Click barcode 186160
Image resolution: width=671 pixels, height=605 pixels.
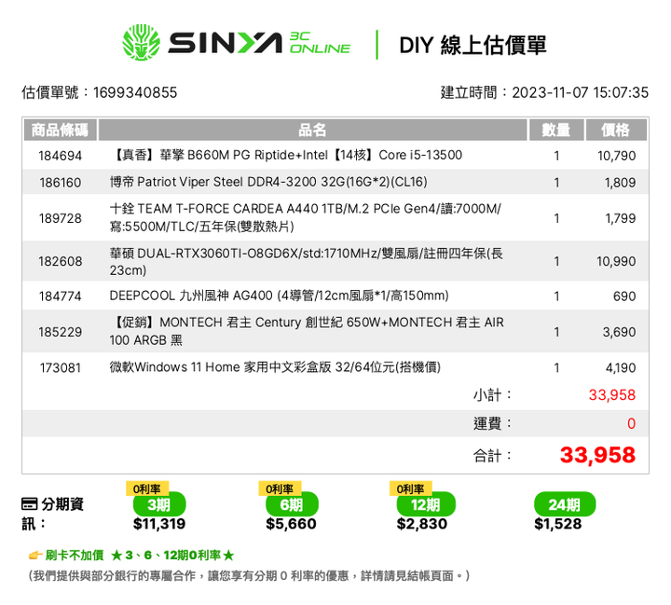click(x=60, y=183)
